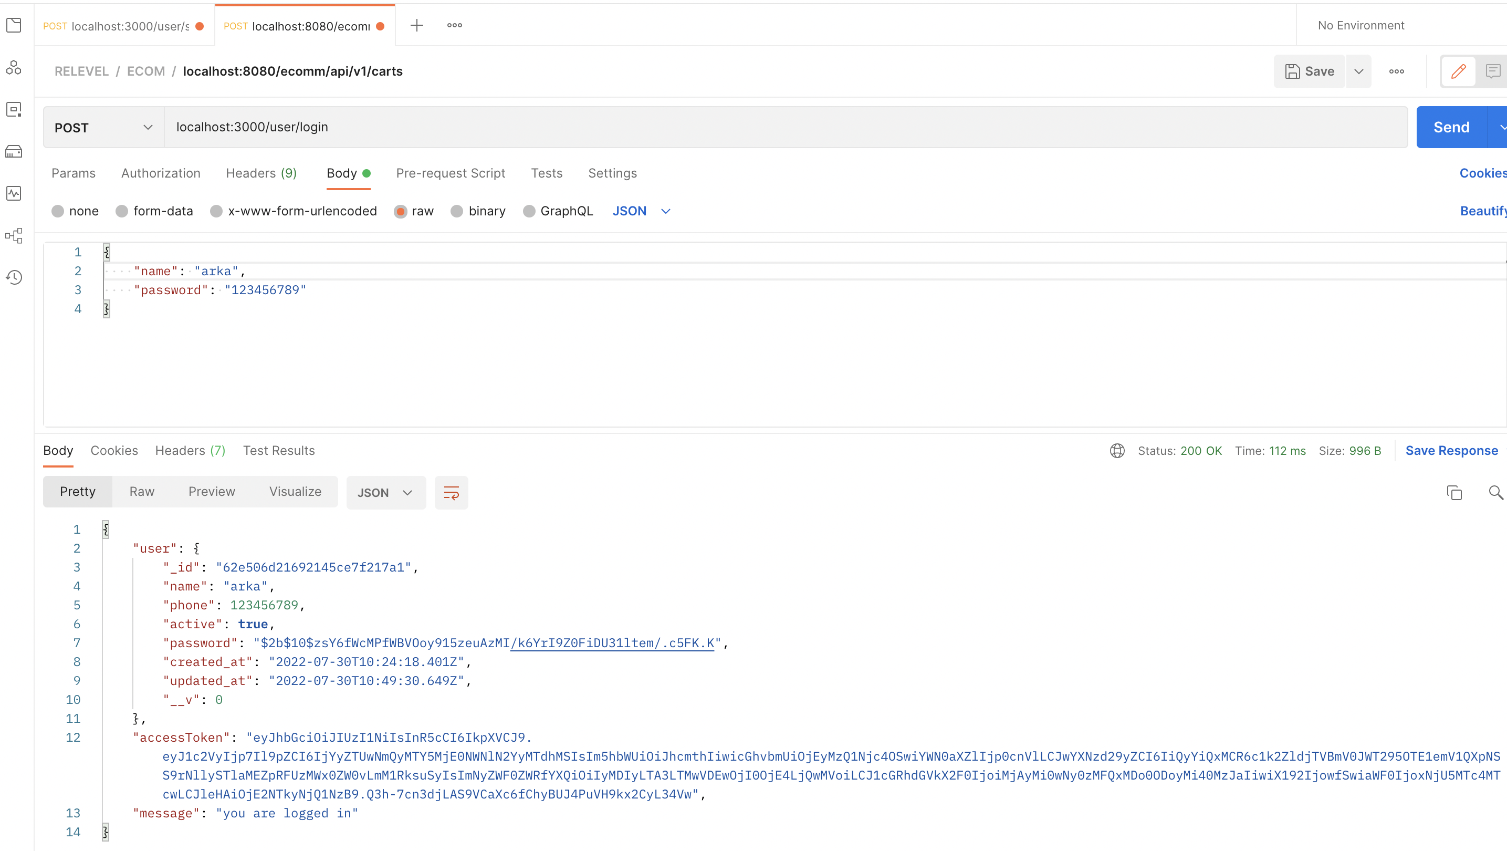The width and height of the screenshot is (1507, 851).
Task: Select the Raw response view
Action: 142,492
